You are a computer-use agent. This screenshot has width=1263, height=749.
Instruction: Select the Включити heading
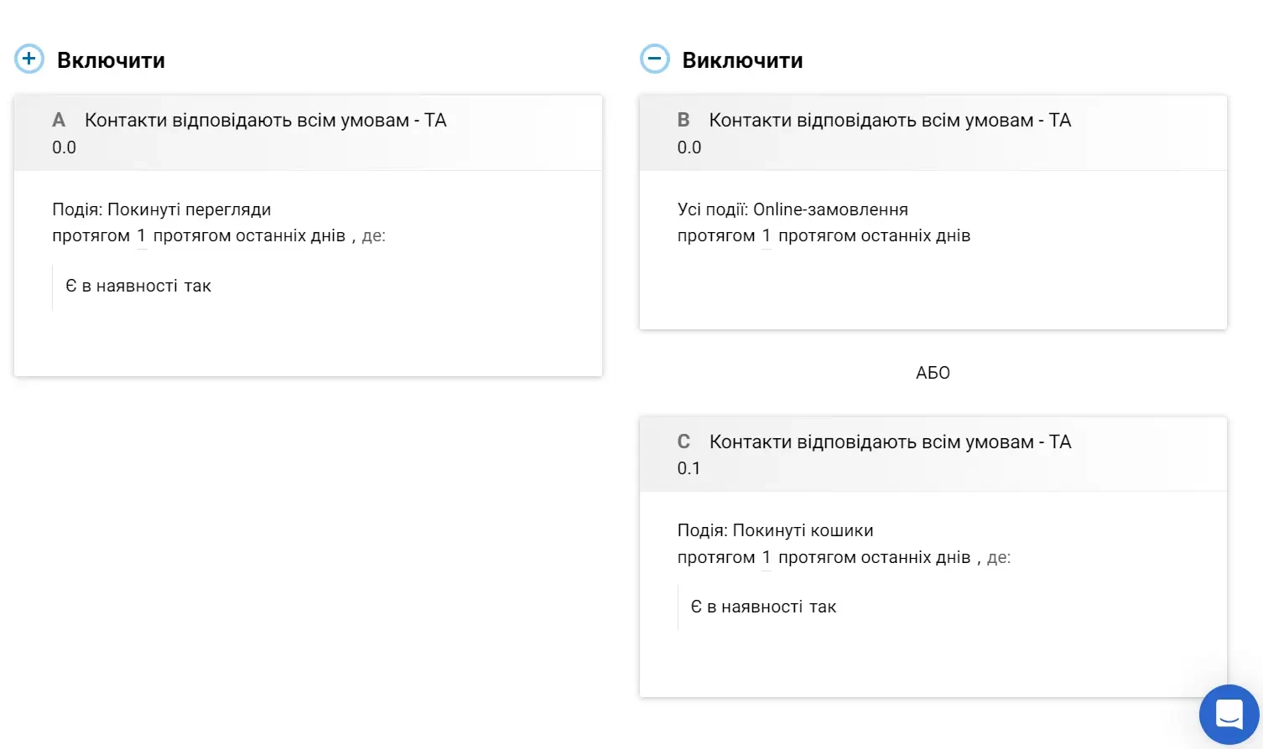tap(111, 60)
